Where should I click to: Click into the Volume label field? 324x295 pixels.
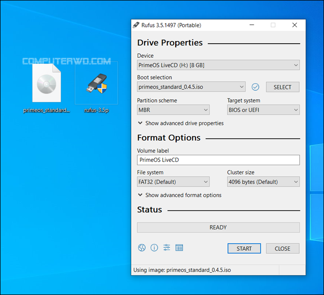[x=218, y=160]
